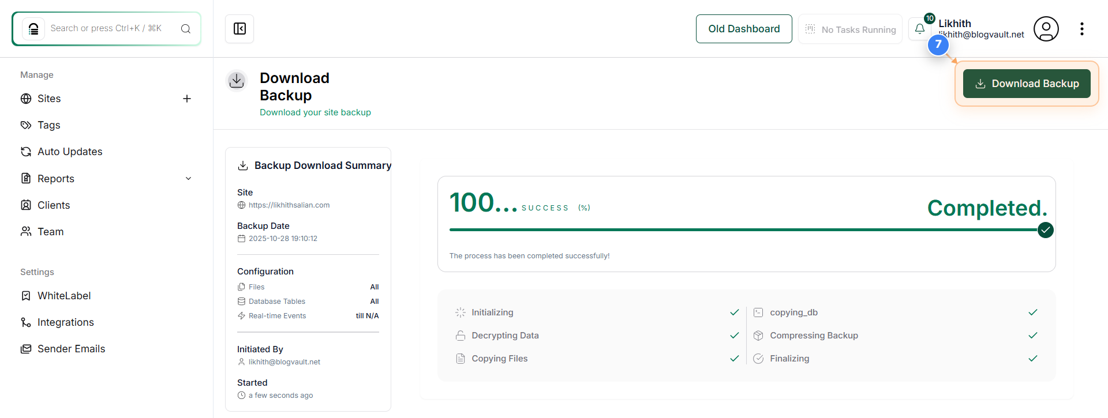Click the Integrations icon

click(x=26, y=322)
